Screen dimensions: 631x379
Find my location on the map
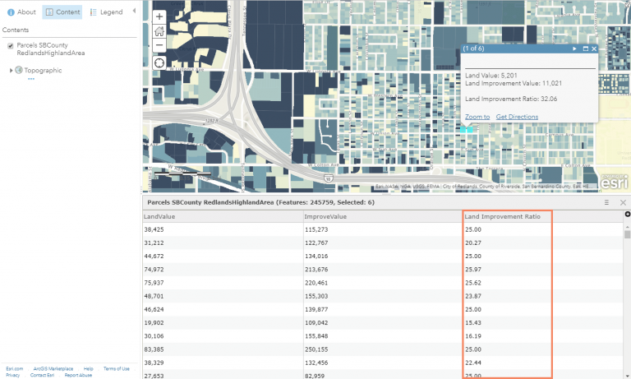(159, 63)
